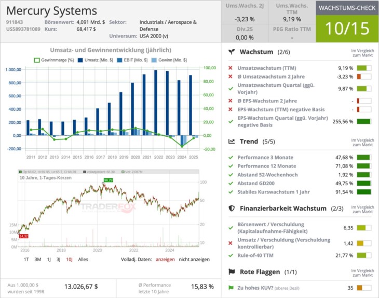379x298 pixels.
Task: Click red X next to Umsatzwachstum (TTM)
Action: (x=231, y=68)
